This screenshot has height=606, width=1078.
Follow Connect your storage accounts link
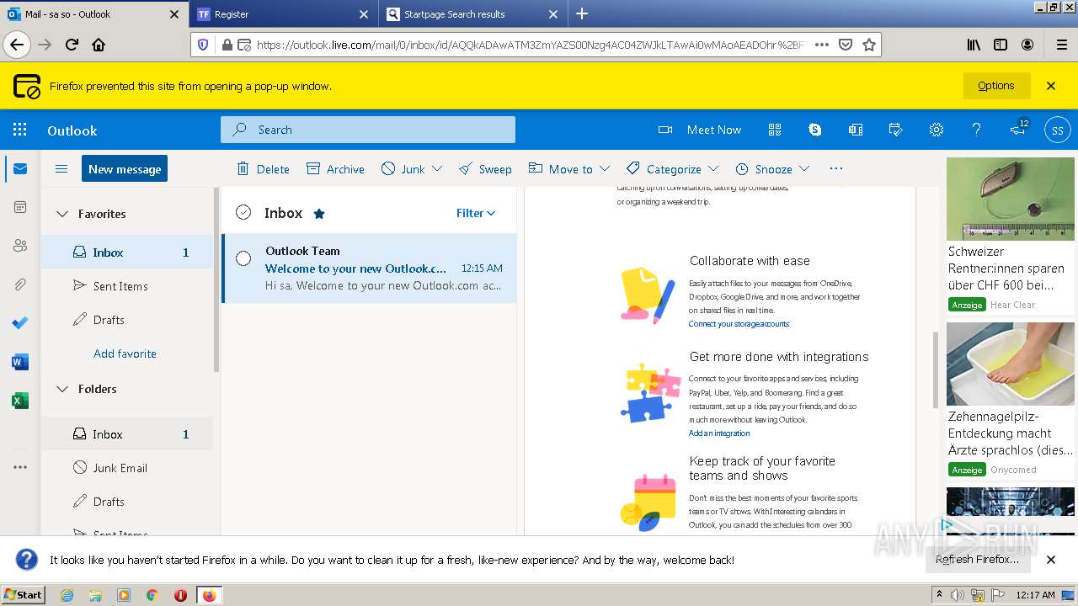pyautogui.click(x=739, y=324)
